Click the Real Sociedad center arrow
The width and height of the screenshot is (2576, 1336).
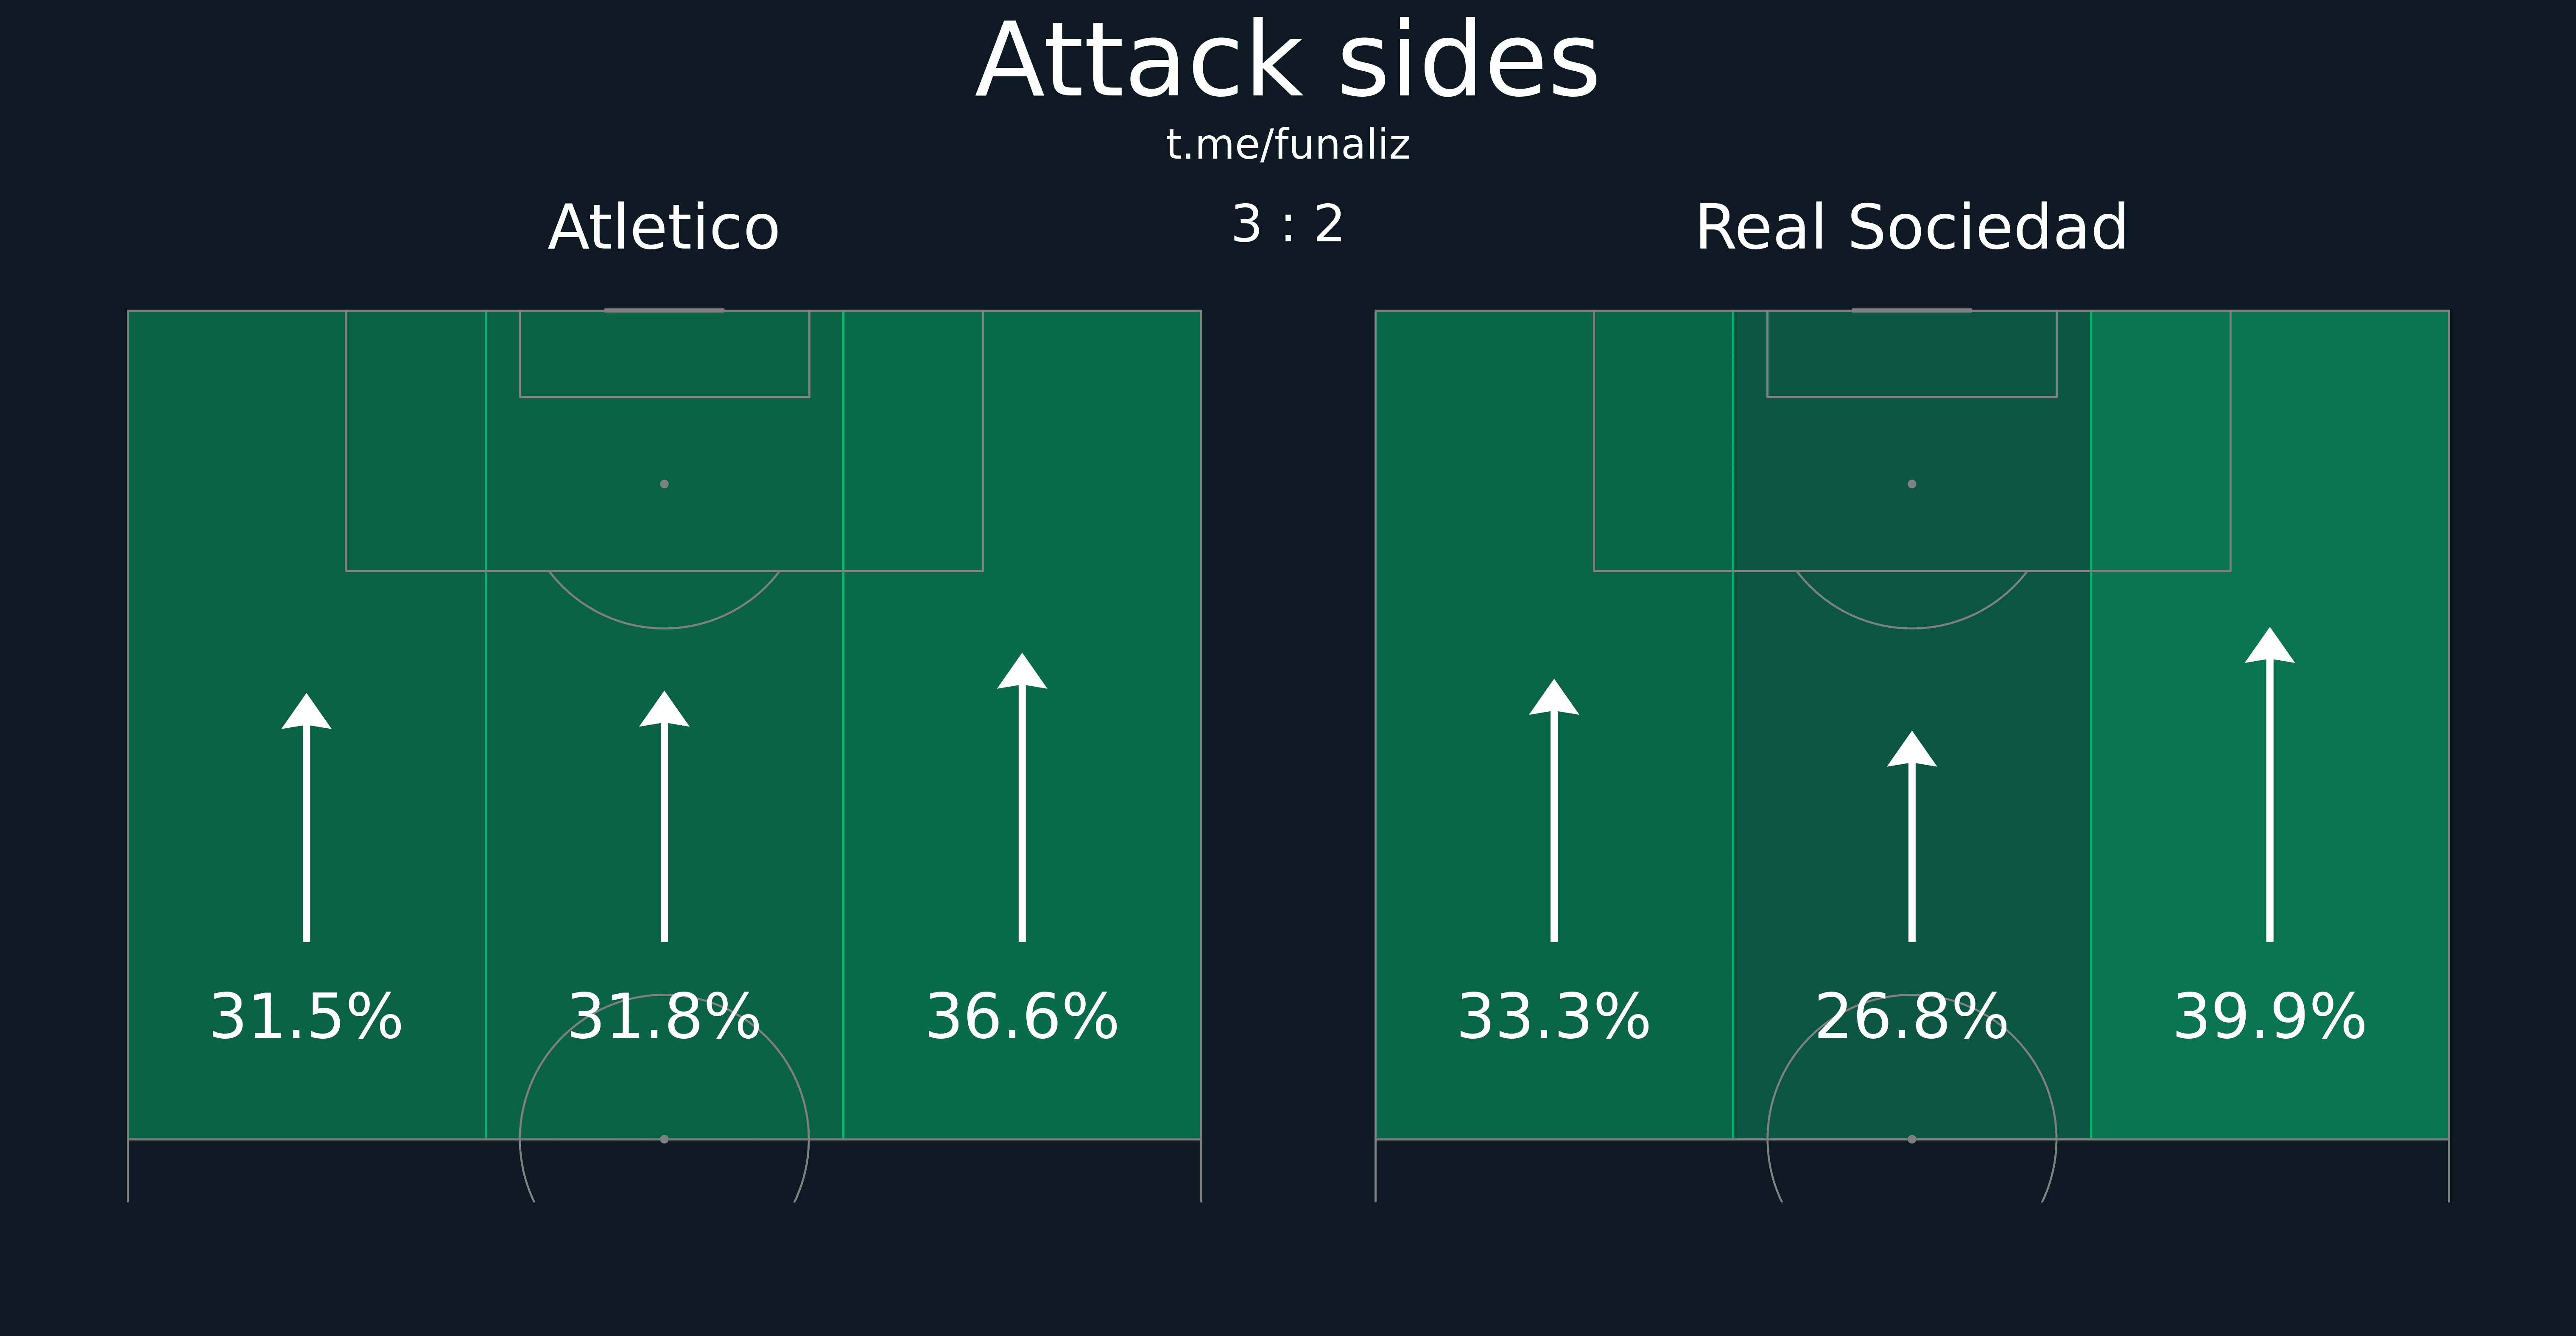click(1912, 836)
